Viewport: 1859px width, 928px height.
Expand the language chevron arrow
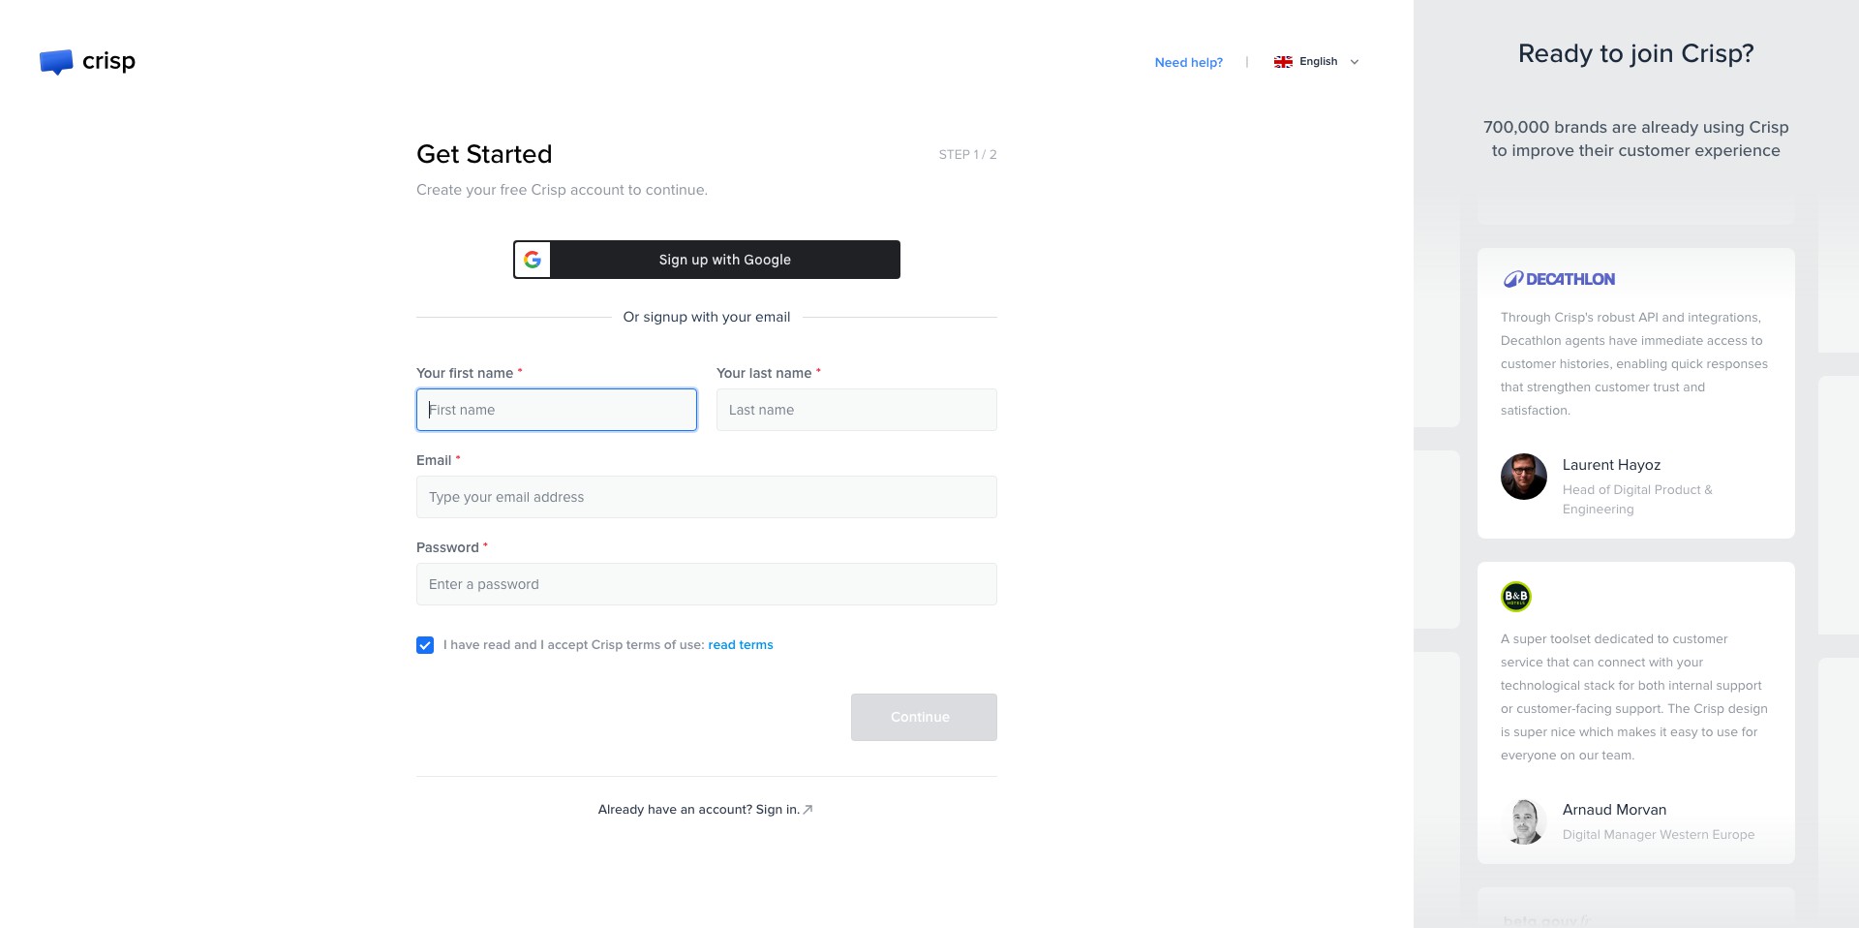pos(1355,62)
